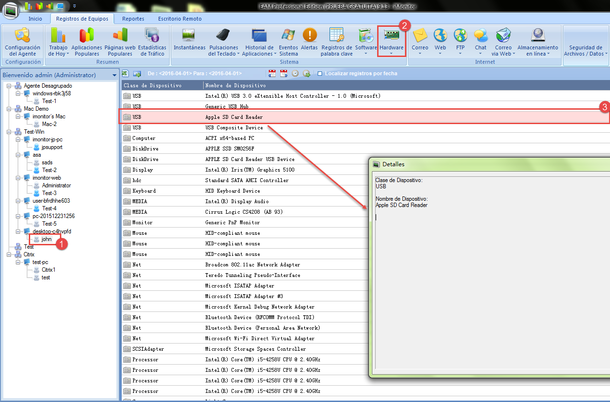The height and width of the screenshot is (402, 610).
Task: Click the green-blue bar chart quick access icon
Action: [x=29, y=6]
